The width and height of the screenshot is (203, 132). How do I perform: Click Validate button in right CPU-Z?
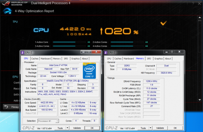(160, 128)
